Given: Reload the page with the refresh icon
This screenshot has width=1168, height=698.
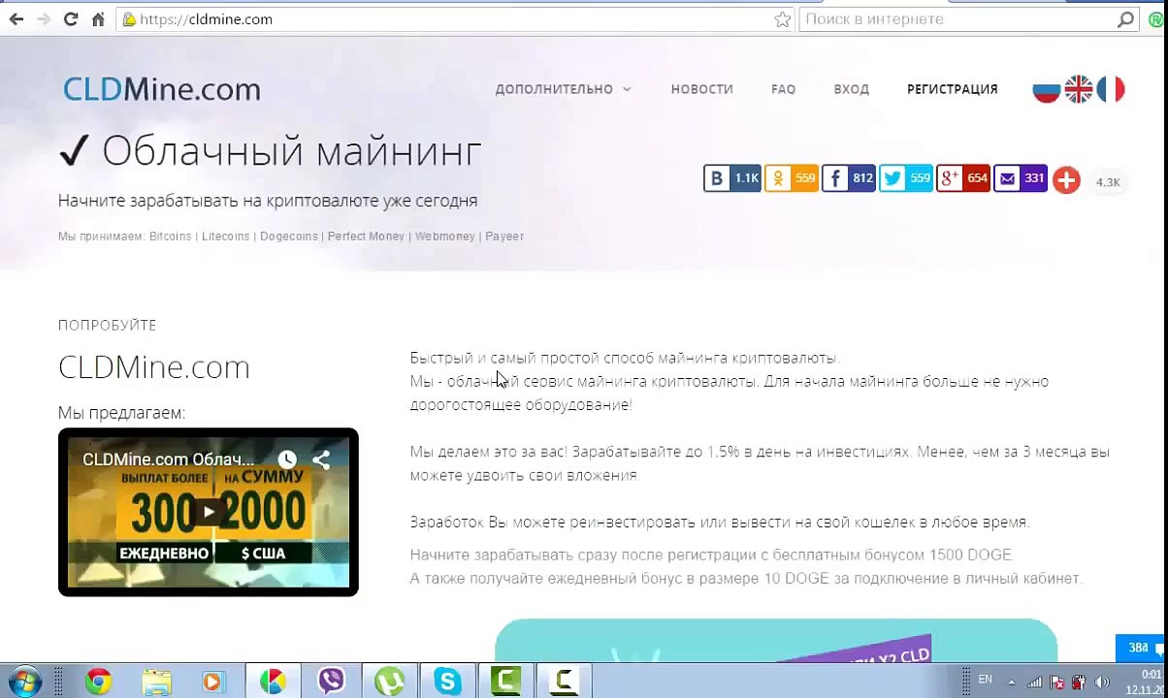Looking at the screenshot, I should [70, 19].
